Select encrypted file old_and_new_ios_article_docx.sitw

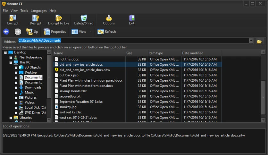(85, 70)
